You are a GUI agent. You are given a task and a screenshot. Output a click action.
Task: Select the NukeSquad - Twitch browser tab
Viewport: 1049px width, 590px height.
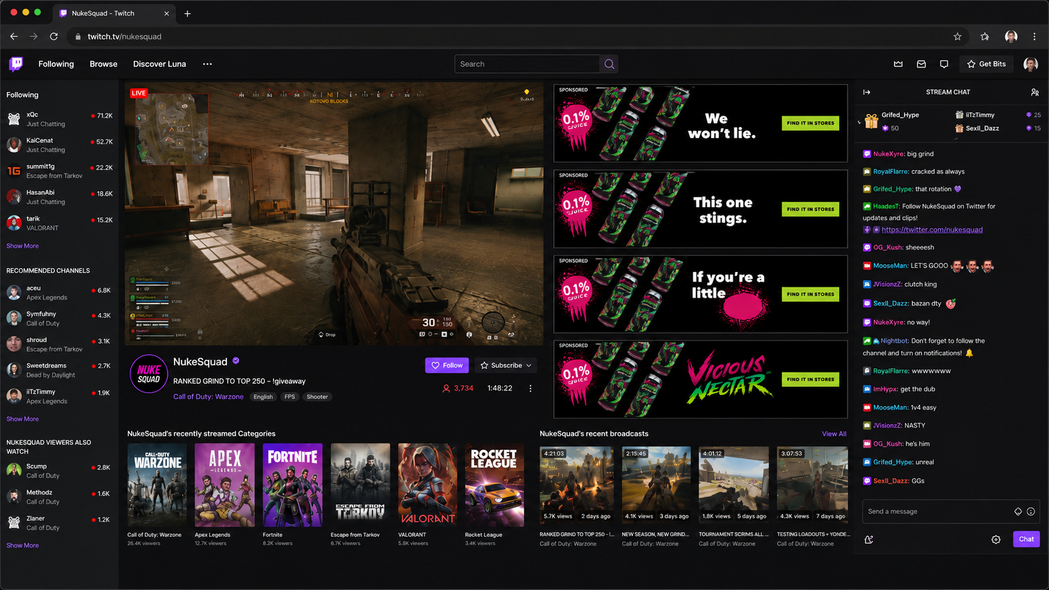click(113, 13)
